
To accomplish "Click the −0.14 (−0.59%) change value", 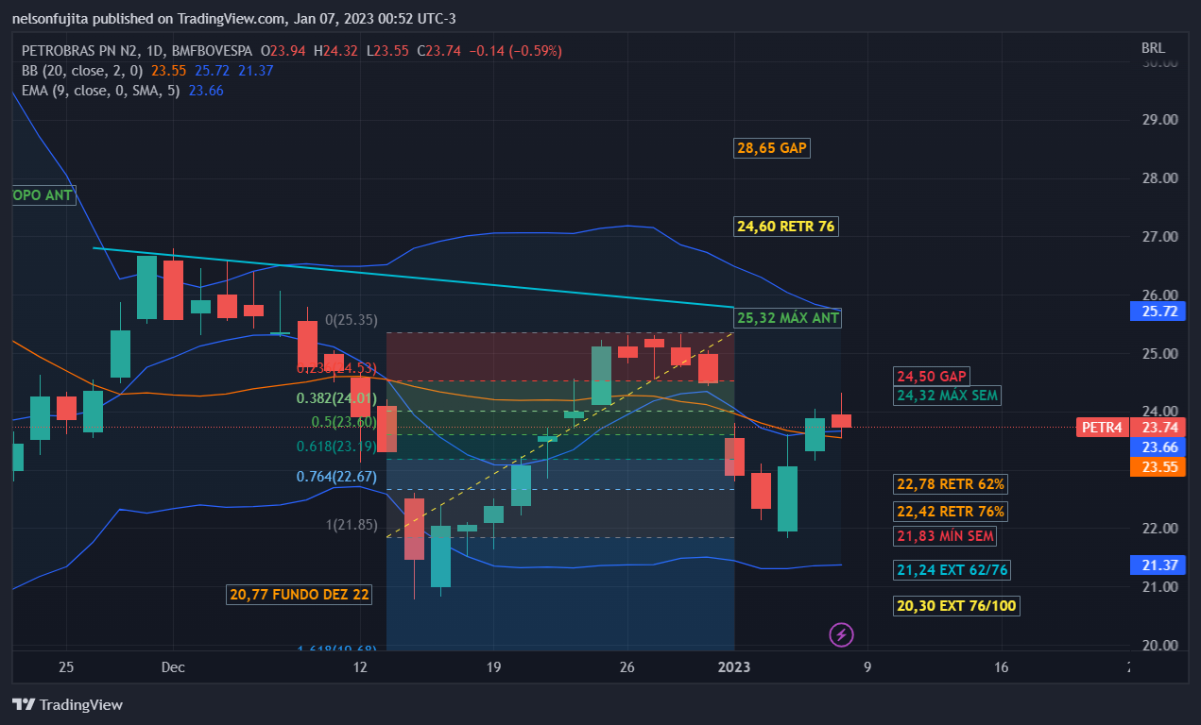I will tap(514, 51).
